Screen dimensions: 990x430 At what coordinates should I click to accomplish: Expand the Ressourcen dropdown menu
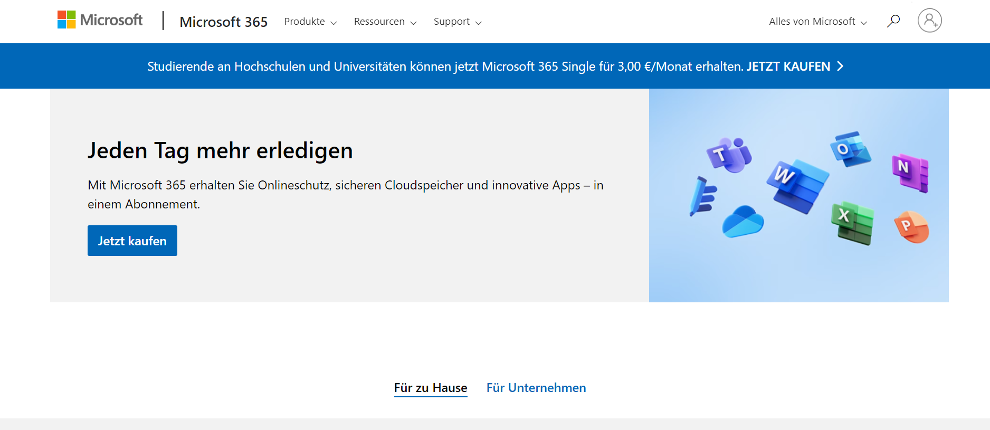click(x=385, y=22)
